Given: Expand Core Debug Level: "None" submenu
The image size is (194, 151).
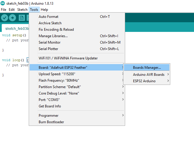Looking at the screenshot, I should [77, 93].
